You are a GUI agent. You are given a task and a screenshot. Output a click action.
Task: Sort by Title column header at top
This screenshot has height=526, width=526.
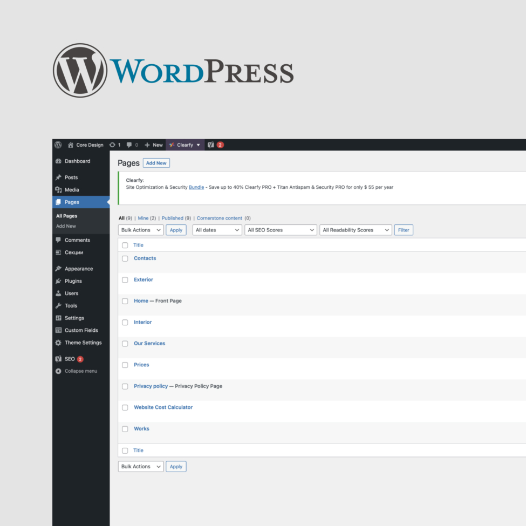[138, 245]
